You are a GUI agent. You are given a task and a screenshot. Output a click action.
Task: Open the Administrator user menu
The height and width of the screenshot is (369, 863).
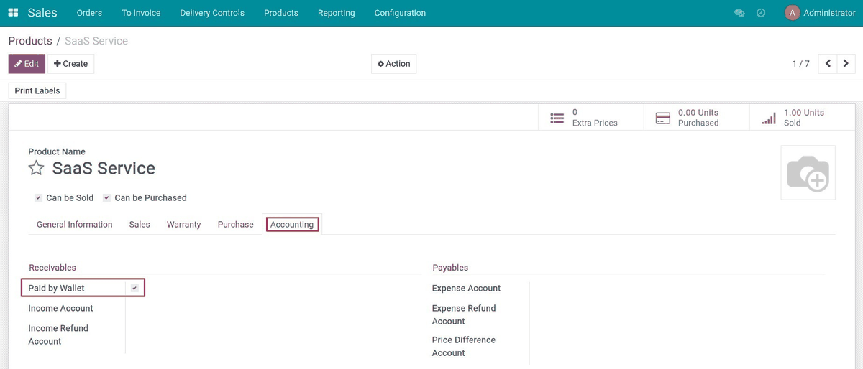pos(820,13)
